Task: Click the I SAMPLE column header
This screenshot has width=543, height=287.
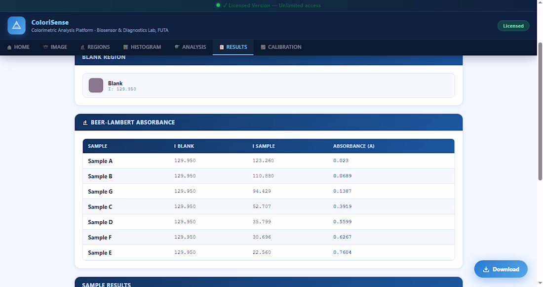Action: 264,146
